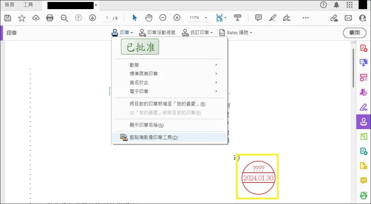Open the Request Signatures purple person icon
The height and width of the screenshot is (204, 371).
tap(364, 92)
